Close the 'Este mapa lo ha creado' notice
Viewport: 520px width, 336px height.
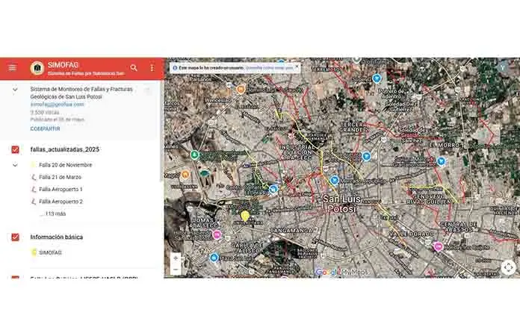tap(296, 66)
